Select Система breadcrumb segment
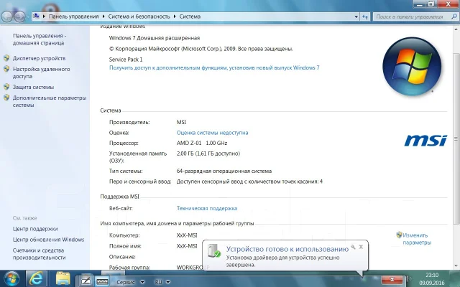460x287 pixels. 190,17
